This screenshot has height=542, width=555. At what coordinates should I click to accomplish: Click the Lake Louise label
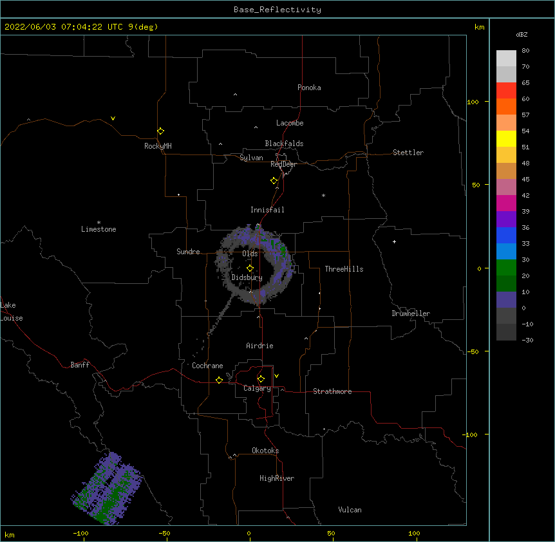pyautogui.click(x=12, y=312)
